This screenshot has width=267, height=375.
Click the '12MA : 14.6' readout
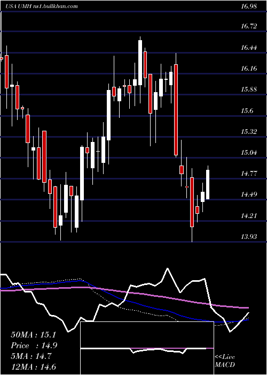click(33, 367)
